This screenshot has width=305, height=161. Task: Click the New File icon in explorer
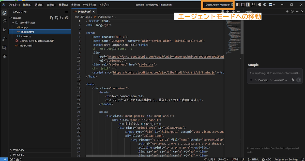[52, 18]
